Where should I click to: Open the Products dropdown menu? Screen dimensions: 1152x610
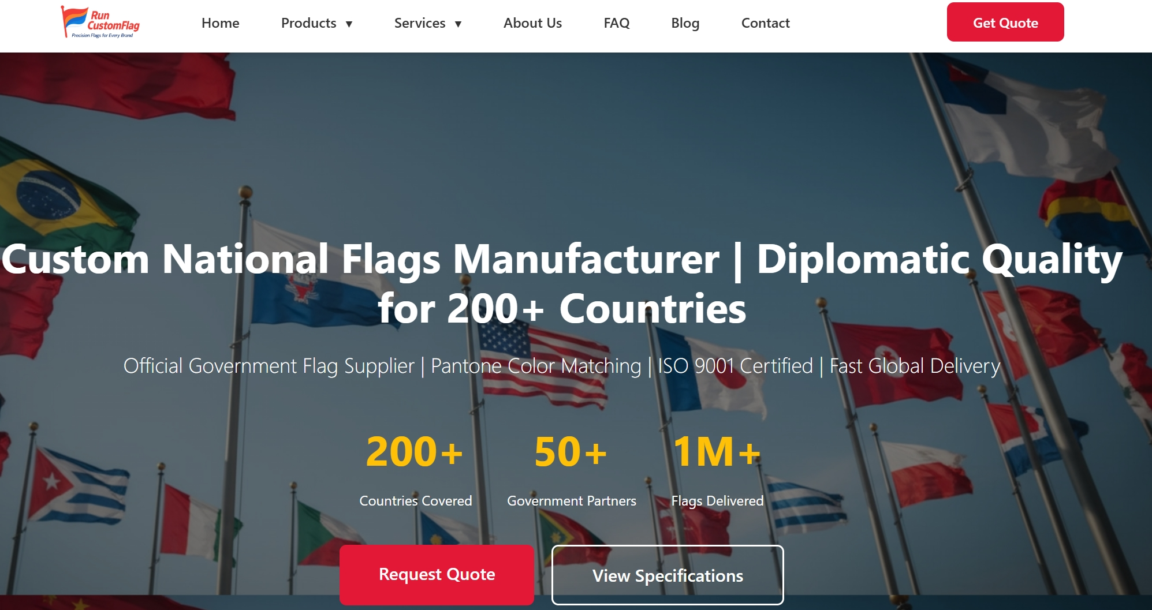click(x=309, y=23)
